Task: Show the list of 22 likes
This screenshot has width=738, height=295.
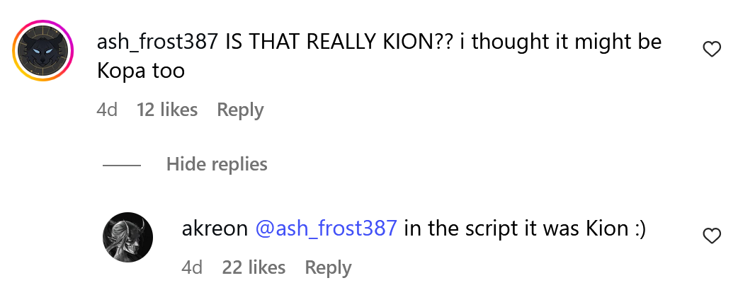Action: pyautogui.click(x=254, y=267)
